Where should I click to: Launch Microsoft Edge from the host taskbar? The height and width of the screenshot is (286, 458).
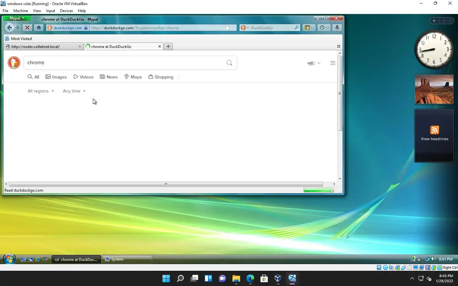(250, 279)
